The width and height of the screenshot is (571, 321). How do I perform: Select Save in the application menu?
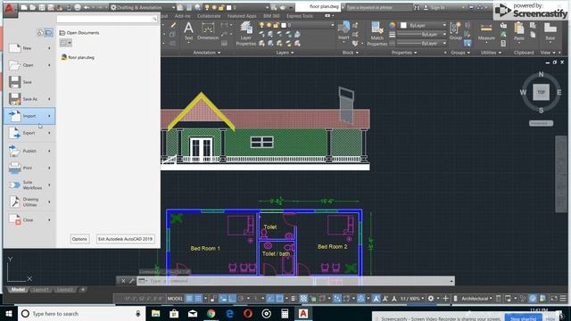(x=29, y=82)
